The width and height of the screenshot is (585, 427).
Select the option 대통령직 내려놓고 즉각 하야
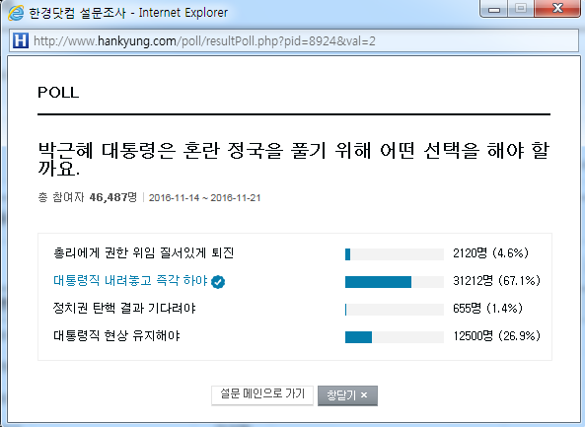(x=130, y=280)
